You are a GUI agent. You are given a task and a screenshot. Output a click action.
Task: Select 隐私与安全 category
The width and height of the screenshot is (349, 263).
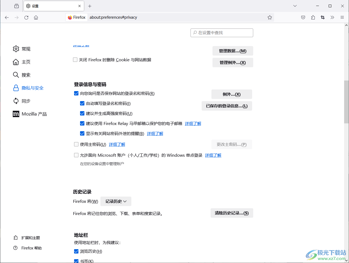pos(28,88)
